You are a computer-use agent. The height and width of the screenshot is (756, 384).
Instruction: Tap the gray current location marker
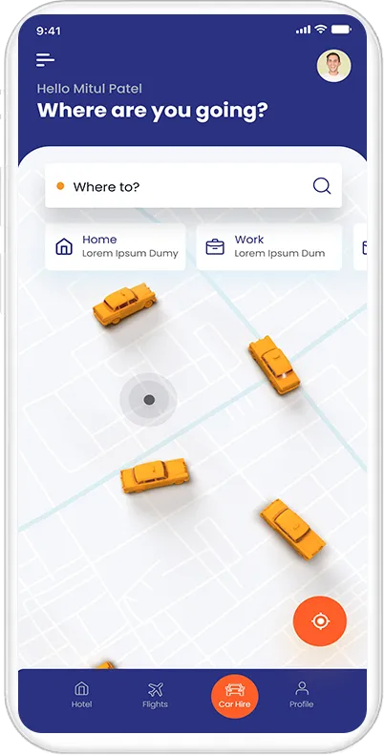tap(149, 400)
